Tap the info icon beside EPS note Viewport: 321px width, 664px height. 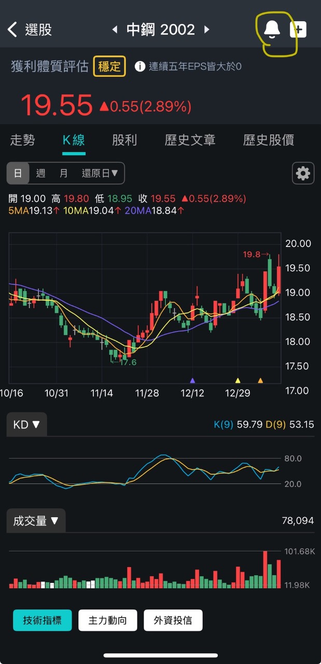click(x=139, y=66)
